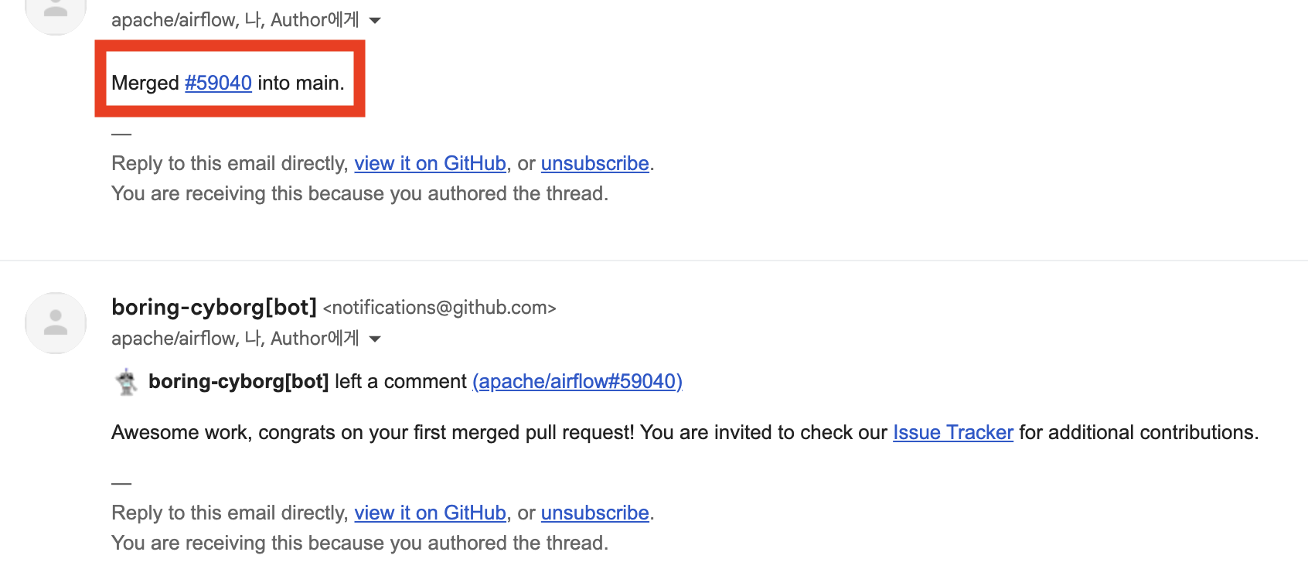Expand recipient details arrow in the merged email
Screen dimensions: 1308x586
pyautogui.click(x=375, y=21)
